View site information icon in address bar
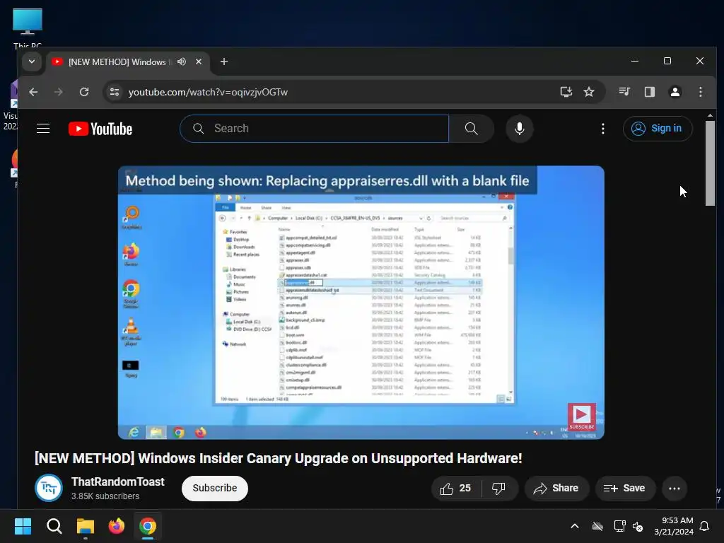The width and height of the screenshot is (724, 543). tap(115, 92)
